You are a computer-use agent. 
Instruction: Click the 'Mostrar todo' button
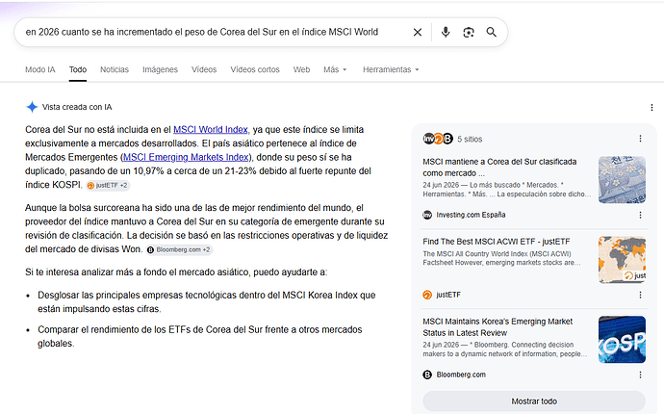[x=534, y=401]
